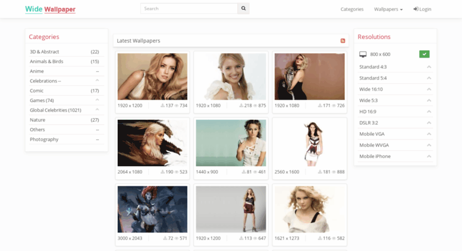Open the 3D & Abstract category
This screenshot has height=251, width=462.
point(44,52)
